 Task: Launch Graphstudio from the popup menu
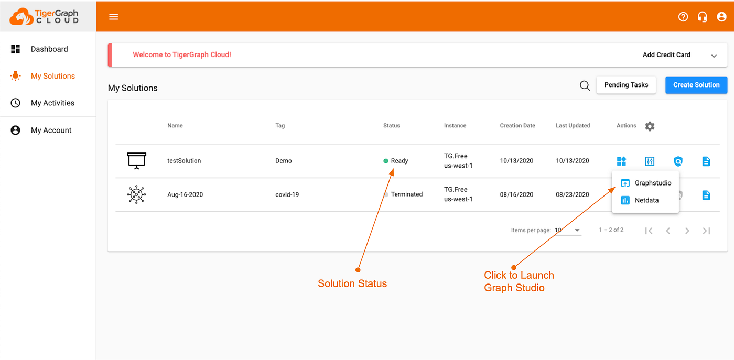tap(645, 183)
